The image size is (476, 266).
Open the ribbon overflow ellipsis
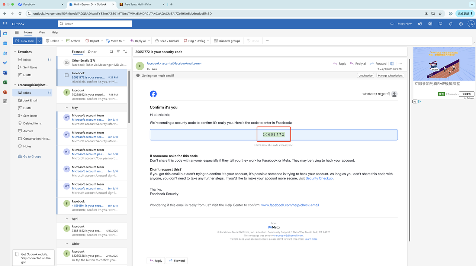pyautogui.click(x=267, y=41)
